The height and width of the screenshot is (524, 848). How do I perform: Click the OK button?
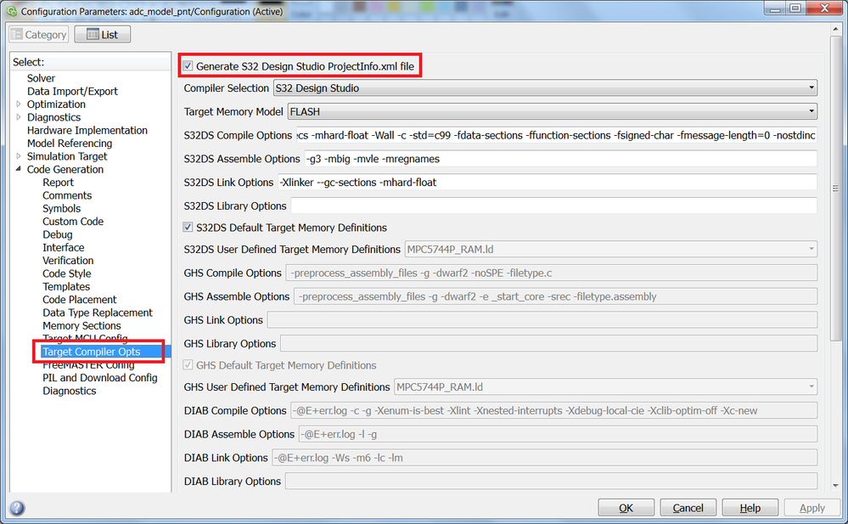pyautogui.click(x=626, y=508)
